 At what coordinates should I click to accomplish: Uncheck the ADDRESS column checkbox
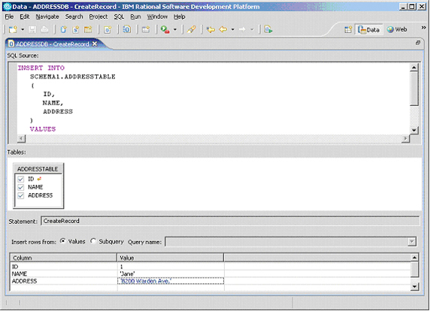[21, 195]
